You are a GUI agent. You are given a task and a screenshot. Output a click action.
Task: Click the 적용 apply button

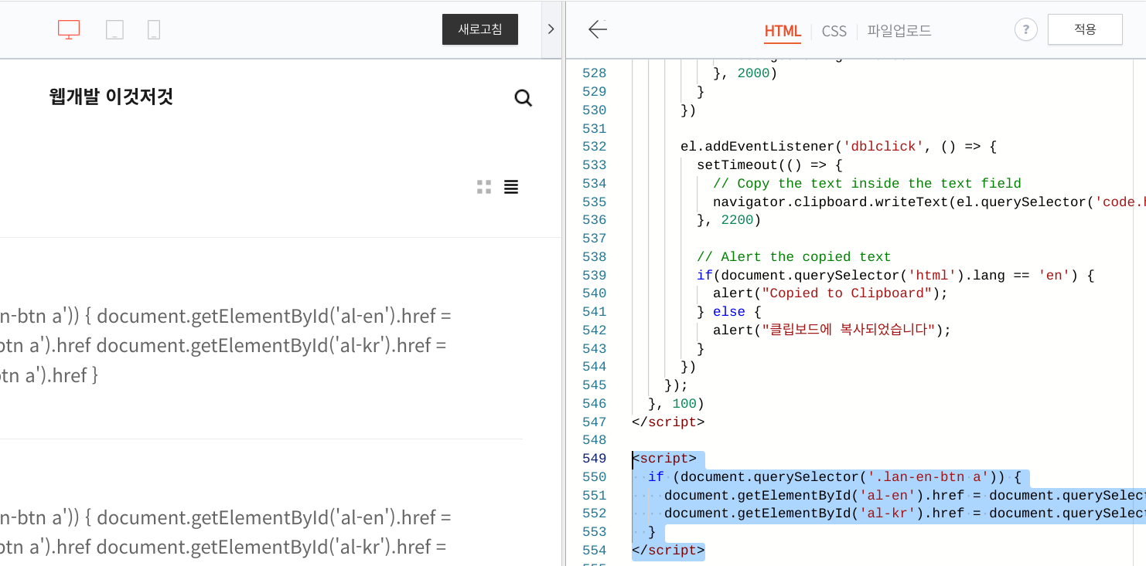coord(1085,29)
